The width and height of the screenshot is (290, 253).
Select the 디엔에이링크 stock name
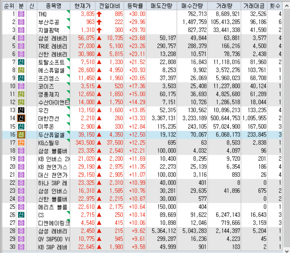[x=54, y=223]
